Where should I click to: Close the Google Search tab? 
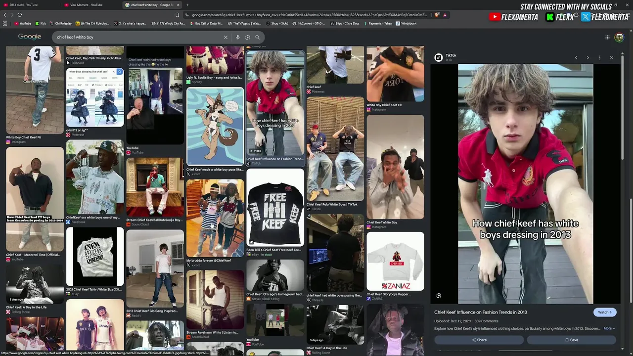coord(178,5)
